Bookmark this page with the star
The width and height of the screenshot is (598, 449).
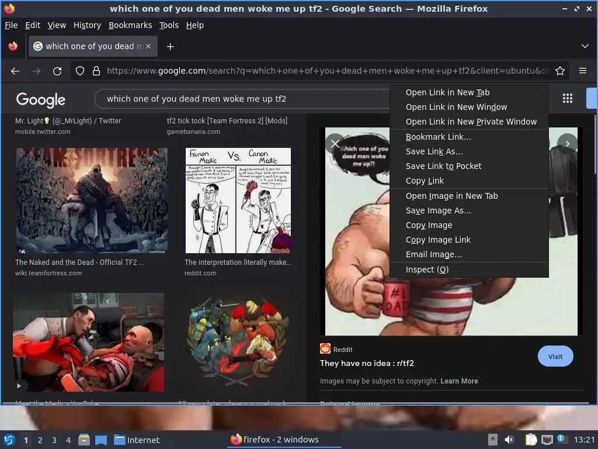click(x=560, y=71)
